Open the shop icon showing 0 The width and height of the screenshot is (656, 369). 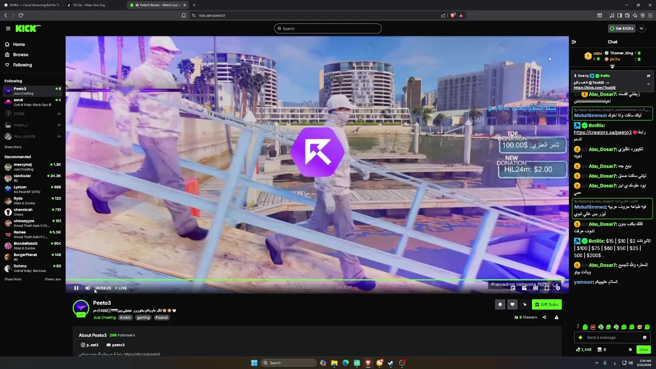pyautogui.click(x=601, y=350)
